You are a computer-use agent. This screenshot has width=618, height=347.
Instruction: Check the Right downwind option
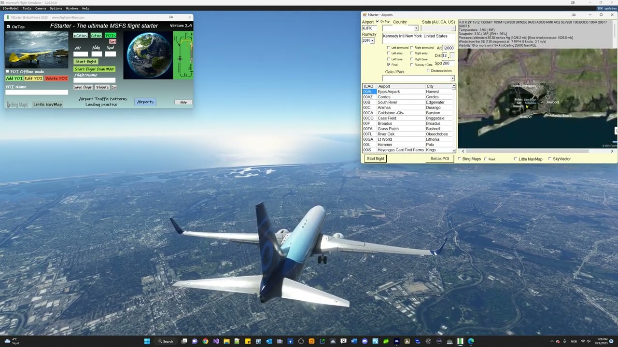pyautogui.click(x=412, y=48)
